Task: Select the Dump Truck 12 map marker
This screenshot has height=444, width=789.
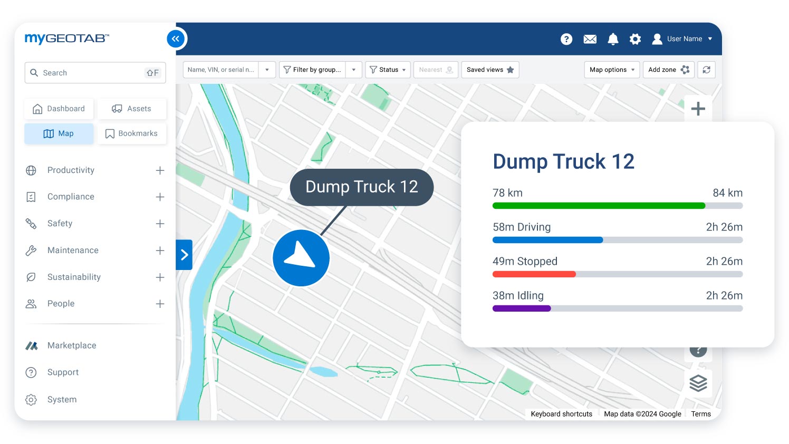Action: (x=301, y=258)
